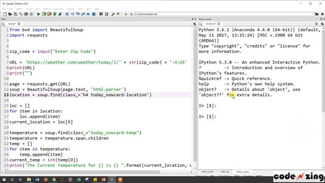Viewport: 325px width, 183px height.
Task: Go back to previous cursor position
Action: tap(126, 14)
